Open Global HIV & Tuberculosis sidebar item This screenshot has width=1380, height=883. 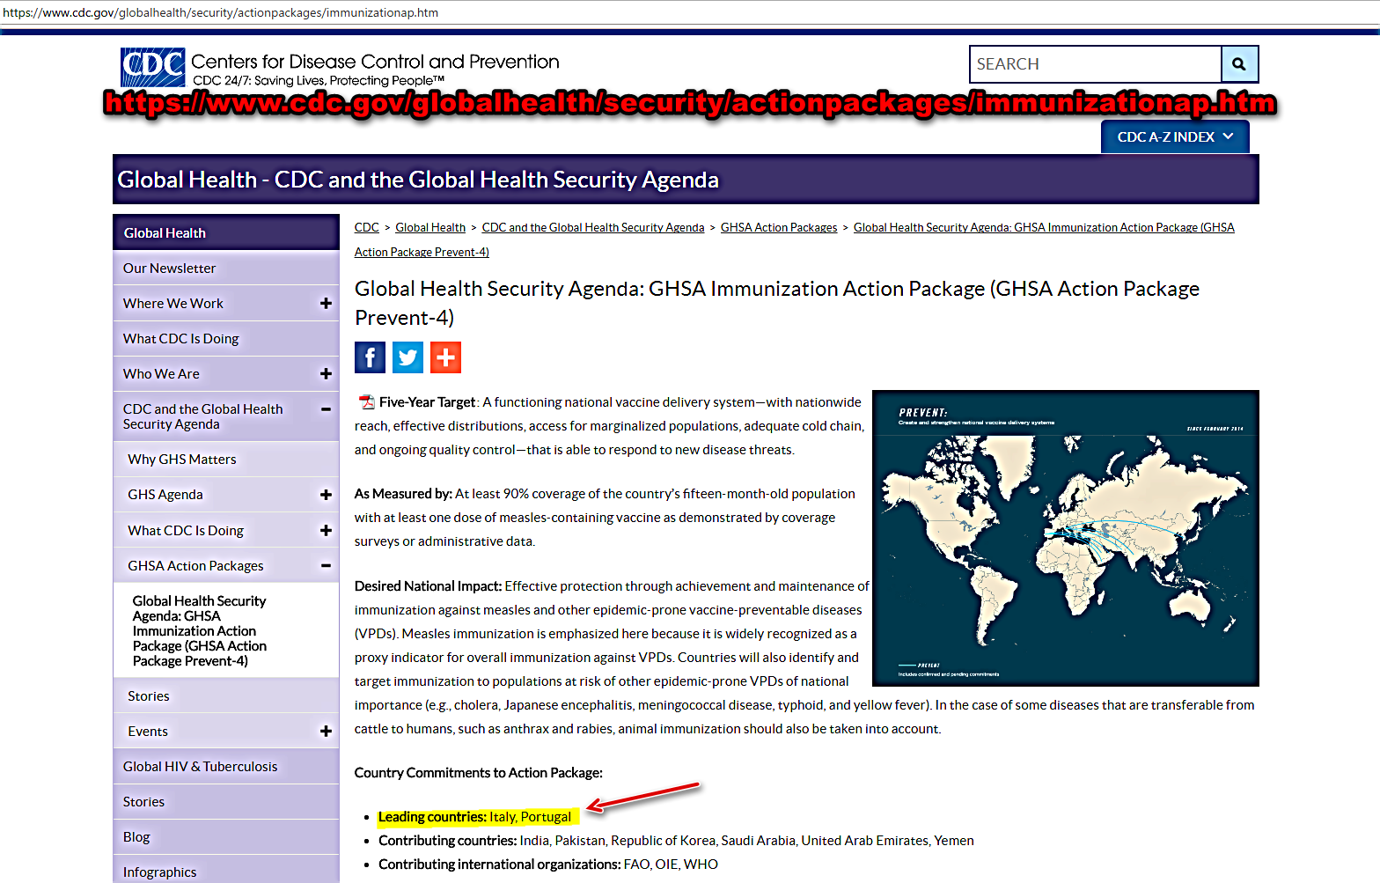pos(226,766)
